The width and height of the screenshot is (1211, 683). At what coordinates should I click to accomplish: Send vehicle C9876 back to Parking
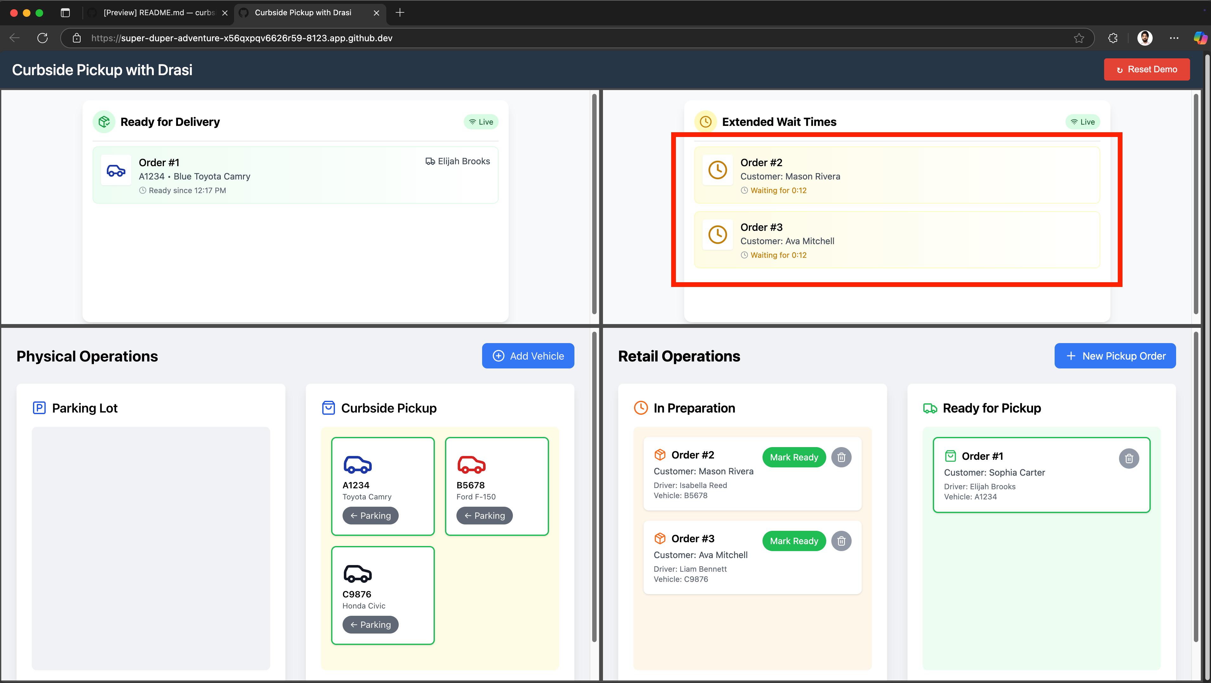[x=370, y=624]
